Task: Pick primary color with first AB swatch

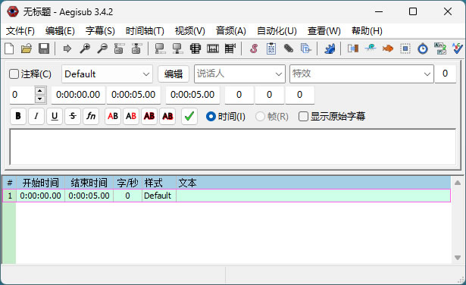Action: pyautogui.click(x=113, y=116)
